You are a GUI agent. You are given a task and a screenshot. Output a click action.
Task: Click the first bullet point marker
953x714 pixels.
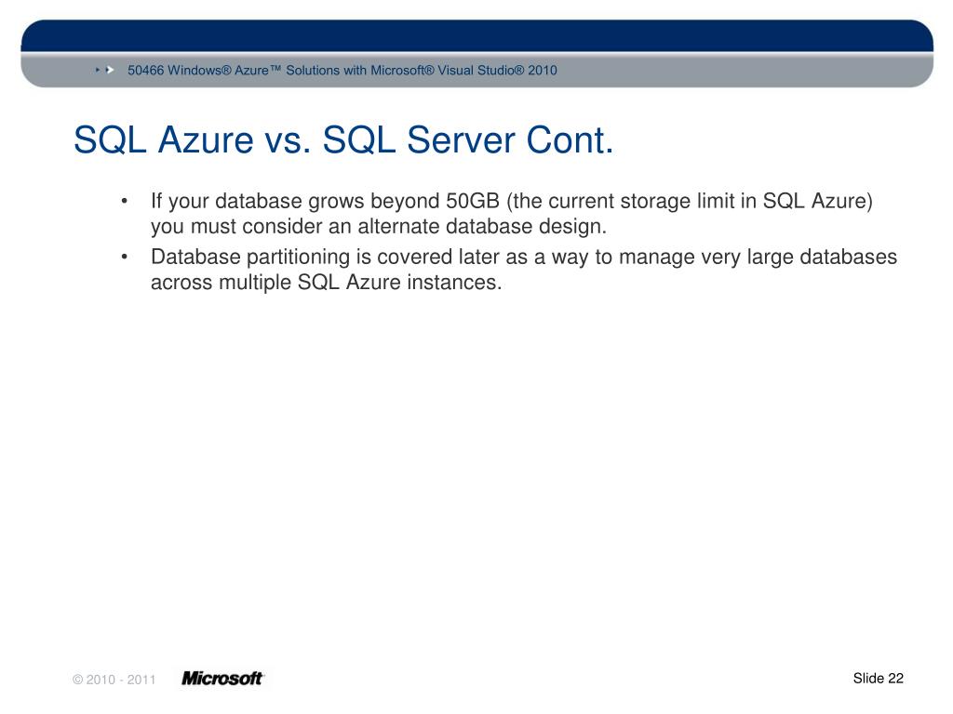[124, 201]
